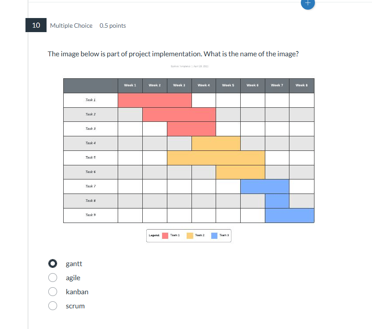Image resolution: width=372 pixels, height=329 pixels.
Task: Choose the "agile" radio button
Action: 53,278
